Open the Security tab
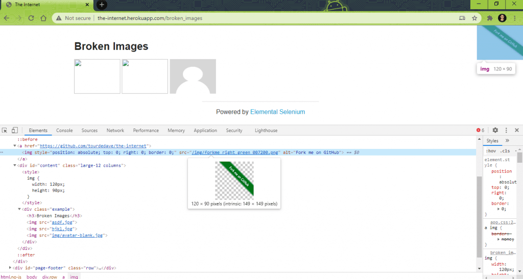Screen dimensions: 523x279 [234, 131]
